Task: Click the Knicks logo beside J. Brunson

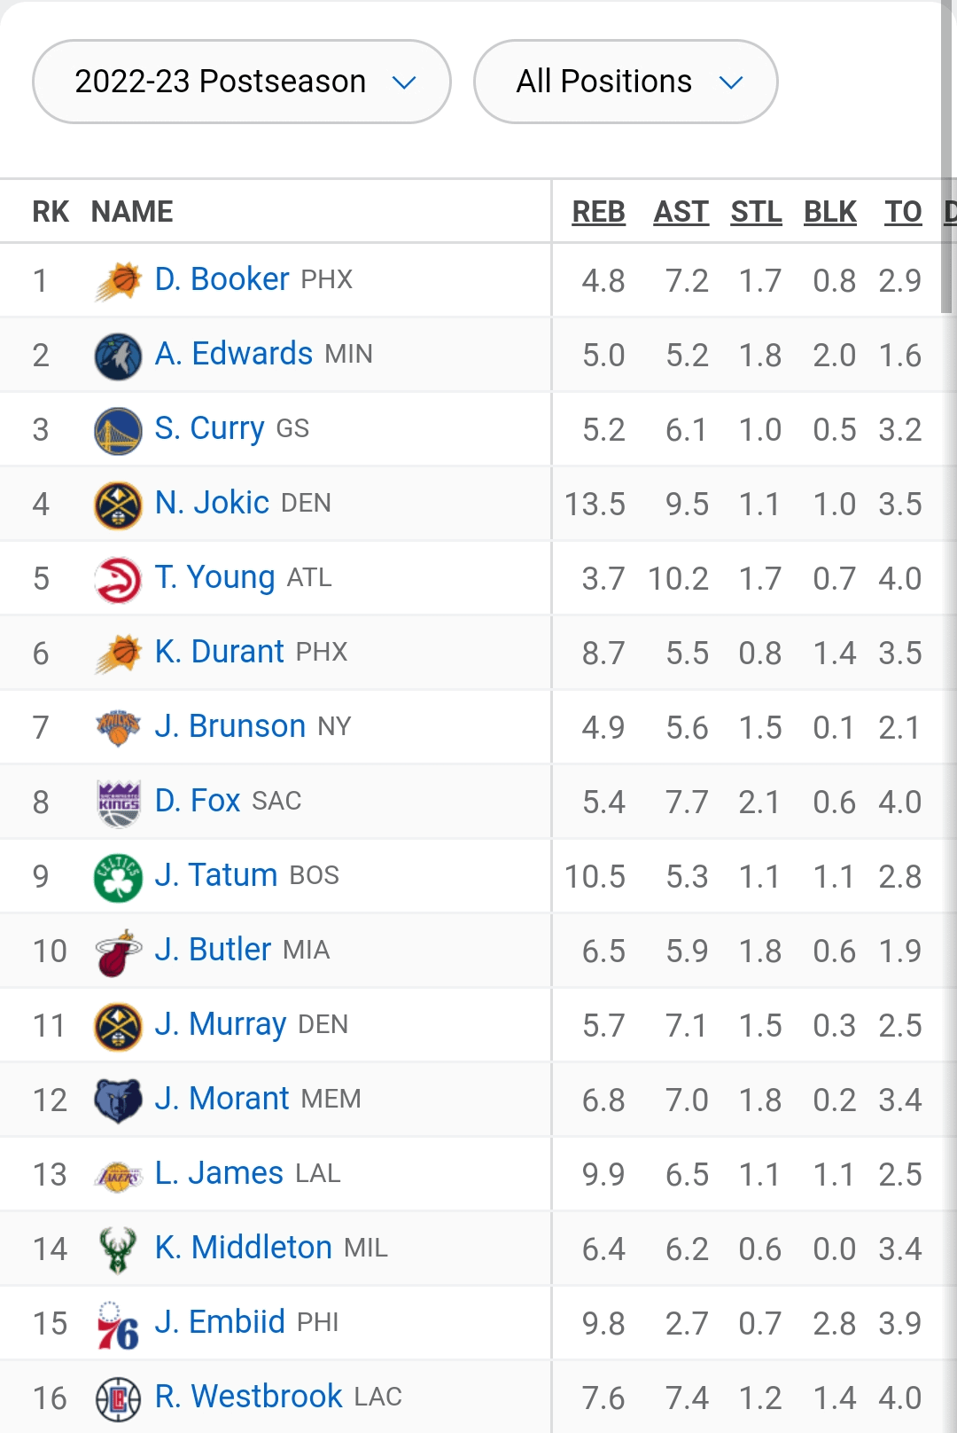Action: tap(118, 728)
